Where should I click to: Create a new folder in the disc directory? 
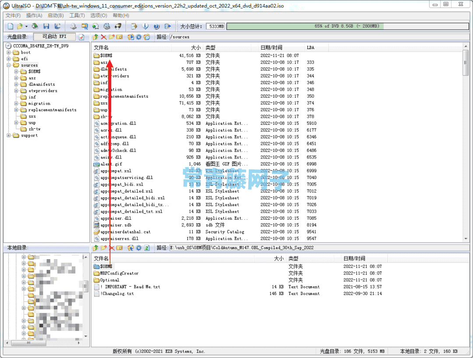(112, 37)
